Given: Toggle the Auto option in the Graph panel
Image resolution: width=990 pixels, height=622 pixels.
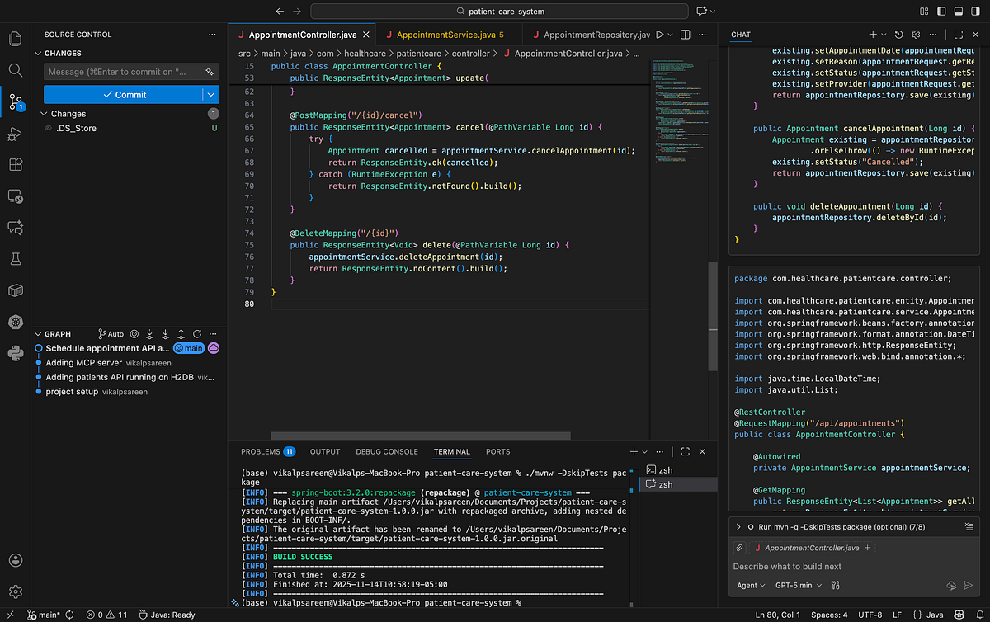Looking at the screenshot, I should pos(111,333).
